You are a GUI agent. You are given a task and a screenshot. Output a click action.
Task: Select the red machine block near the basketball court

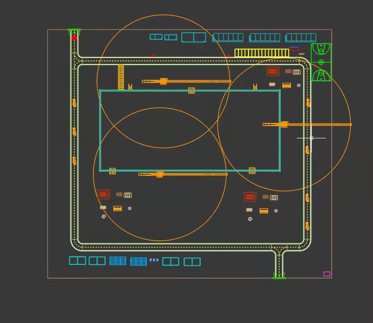(273, 71)
